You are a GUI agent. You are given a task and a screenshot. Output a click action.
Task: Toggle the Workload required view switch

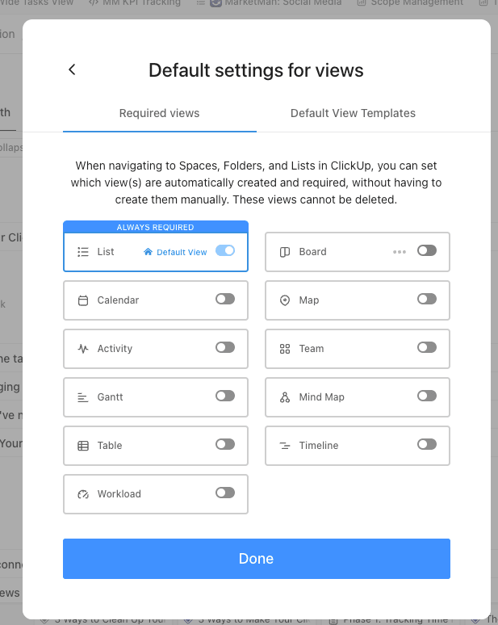tap(225, 493)
